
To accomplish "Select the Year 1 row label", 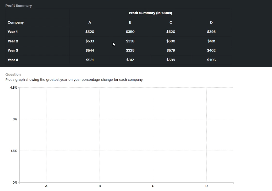I will tap(13, 32).
